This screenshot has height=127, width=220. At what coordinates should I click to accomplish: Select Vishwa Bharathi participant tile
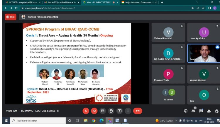168,32
